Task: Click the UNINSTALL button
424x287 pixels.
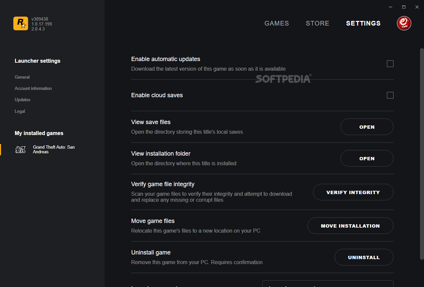Action: 364,257
